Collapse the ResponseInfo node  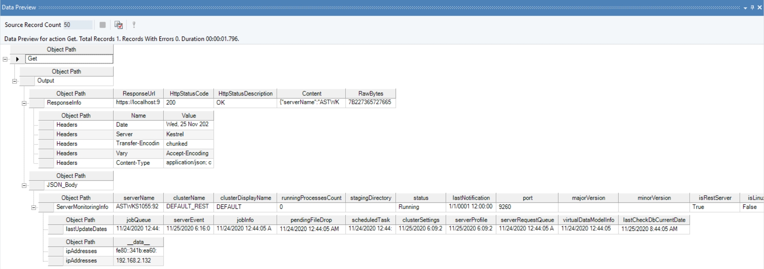(x=24, y=103)
